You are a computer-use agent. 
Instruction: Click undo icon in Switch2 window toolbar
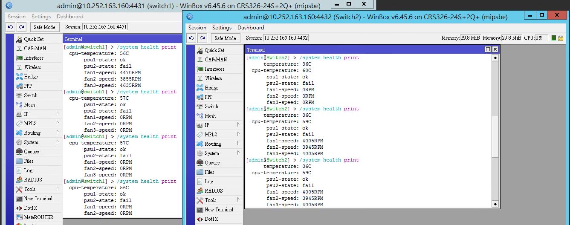pyautogui.click(x=191, y=38)
